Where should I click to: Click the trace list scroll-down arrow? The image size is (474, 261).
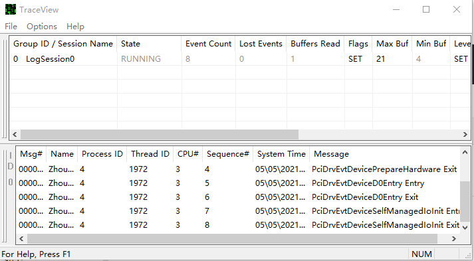(x=465, y=228)
